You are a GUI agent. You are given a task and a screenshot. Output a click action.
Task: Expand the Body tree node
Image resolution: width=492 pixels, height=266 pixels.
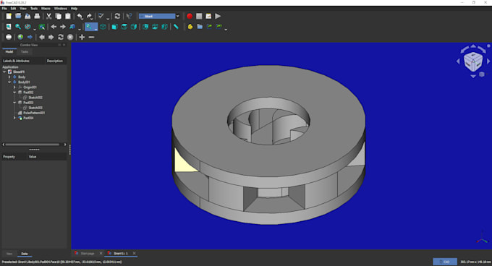(x=9, y=77)
